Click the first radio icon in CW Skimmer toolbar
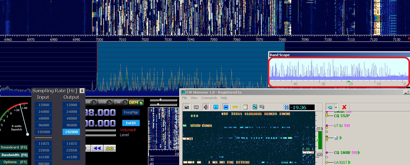410x165 pixels. [186, 107]
